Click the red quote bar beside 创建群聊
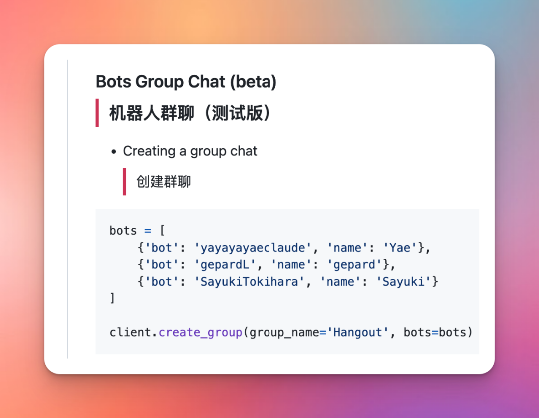This screenshot has height=418, width=539. pos(124,181)
